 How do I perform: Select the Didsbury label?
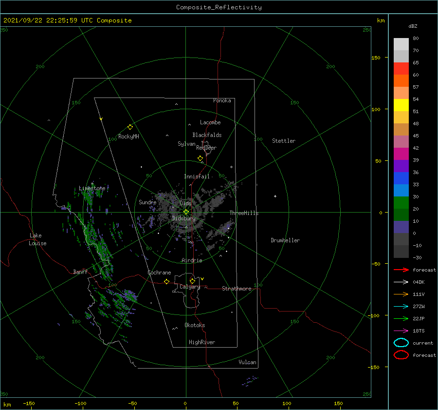183,218
